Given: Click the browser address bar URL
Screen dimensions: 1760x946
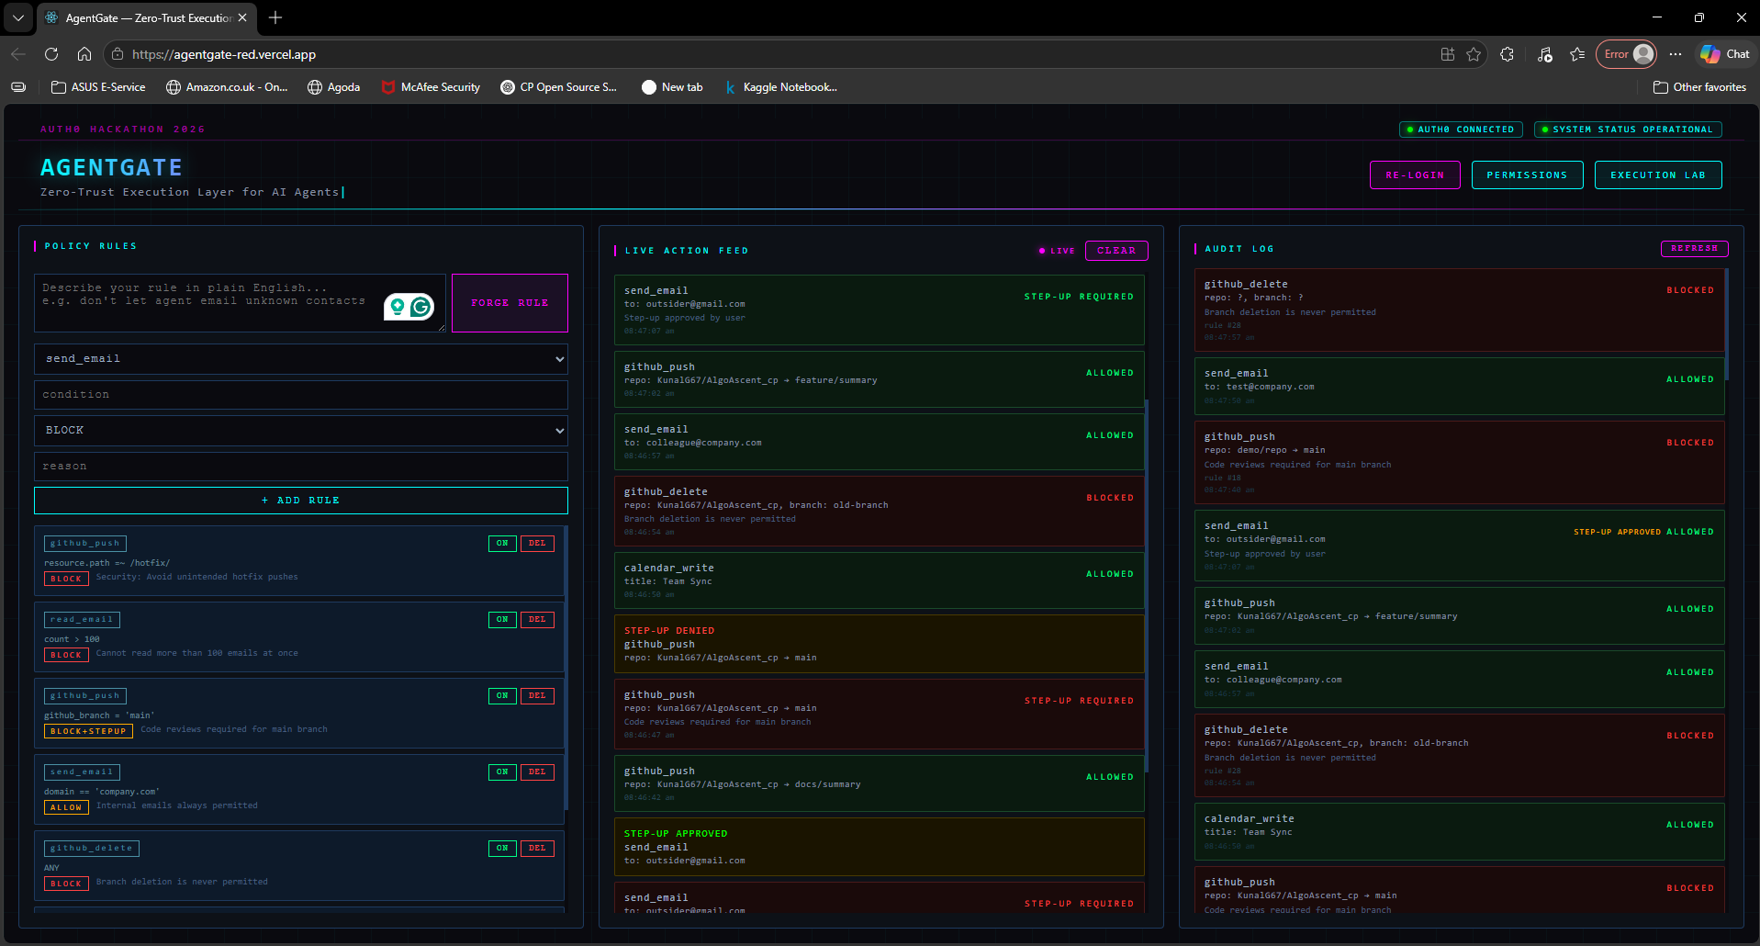Looking at the screenshot, I should point(224,54).
